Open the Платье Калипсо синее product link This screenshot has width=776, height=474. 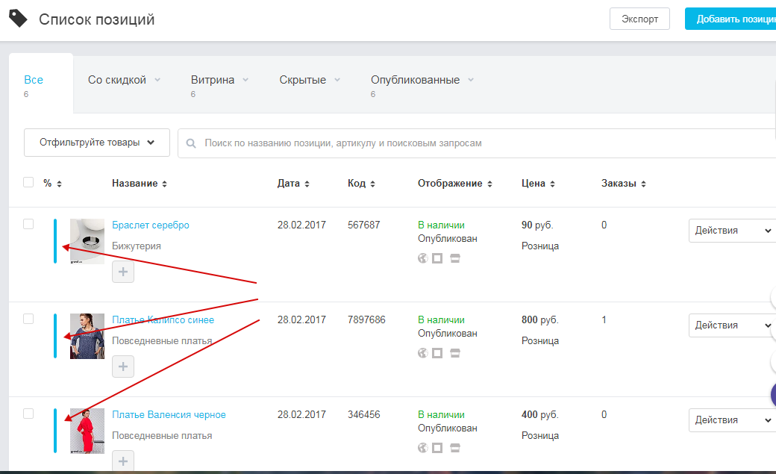pyautogui.click(x=163, y=320)
